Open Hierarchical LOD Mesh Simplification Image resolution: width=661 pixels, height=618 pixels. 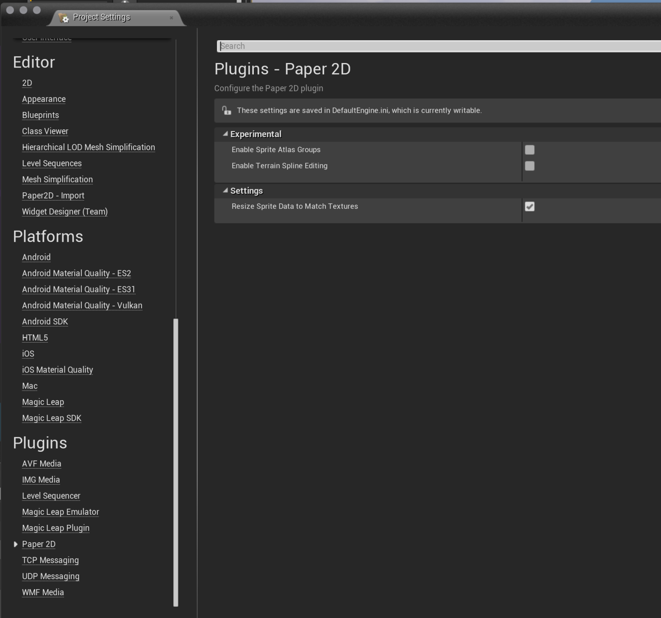click(89, 147)
